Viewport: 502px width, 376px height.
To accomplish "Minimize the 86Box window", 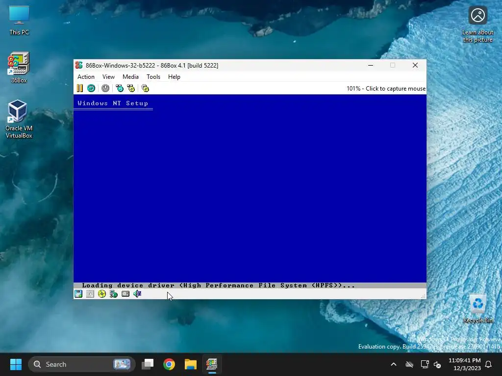I will click(371, 65).
